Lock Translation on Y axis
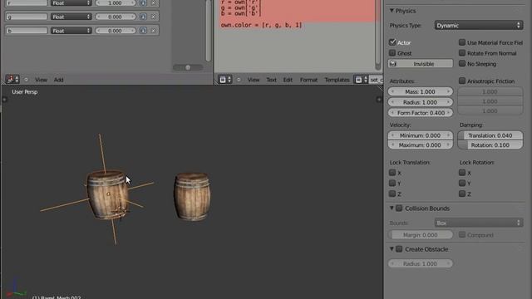The height and width of the screenshot is (299, 532). pos(392,183)
